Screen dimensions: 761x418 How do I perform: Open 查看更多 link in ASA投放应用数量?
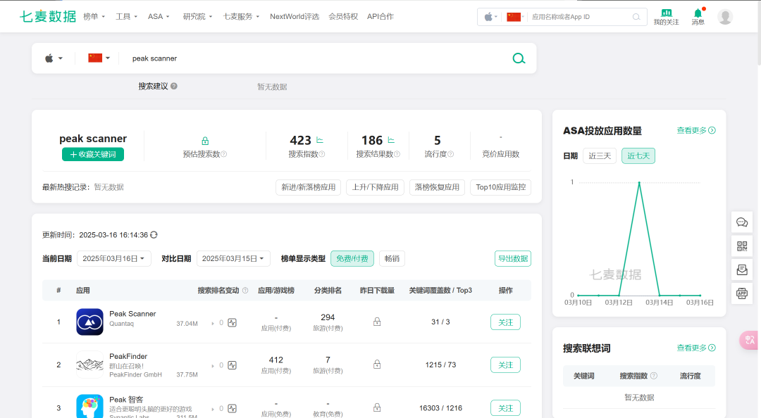[696, 130]
